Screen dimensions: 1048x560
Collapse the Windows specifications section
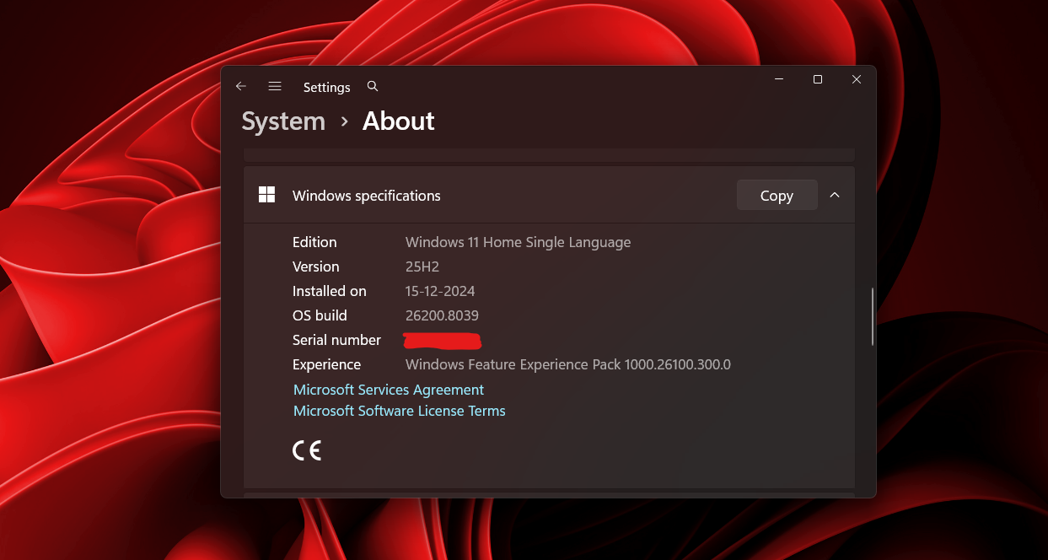tap(835, 195)
